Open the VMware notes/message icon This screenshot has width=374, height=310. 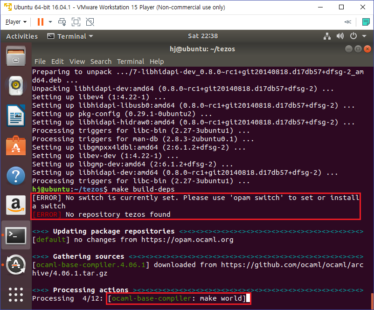coord(366,22)
